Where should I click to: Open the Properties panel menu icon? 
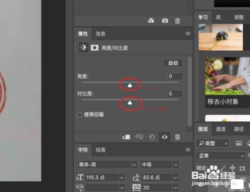(188, 33)
